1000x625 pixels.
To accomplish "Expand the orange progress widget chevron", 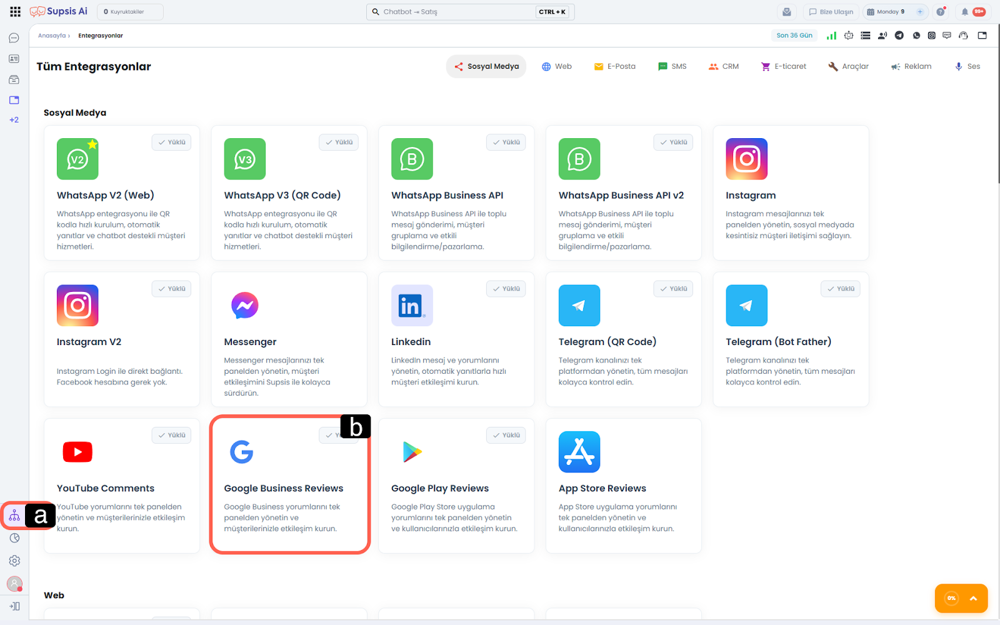I will pos(973,598).
